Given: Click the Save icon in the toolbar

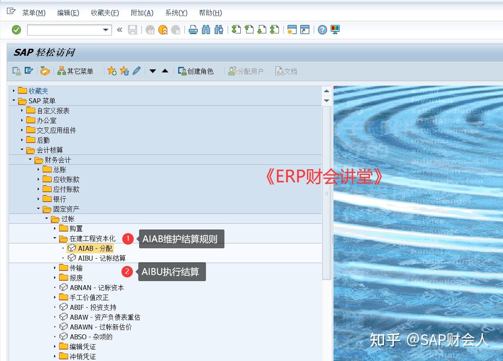Looking at the screenshot, I should 132,30.
